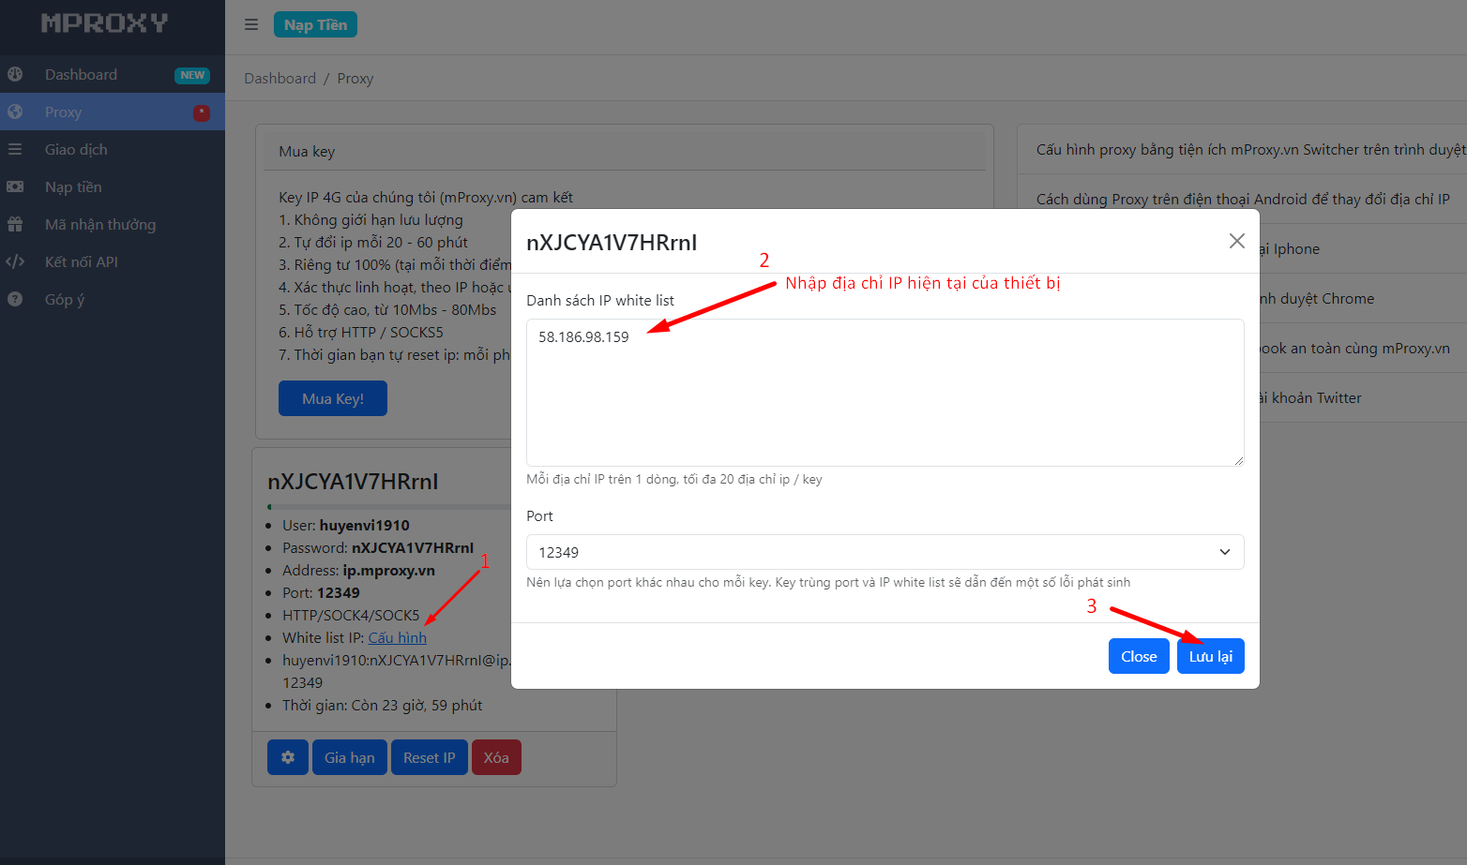
Task: Click the red Xóa delete button
Action: 496,757
